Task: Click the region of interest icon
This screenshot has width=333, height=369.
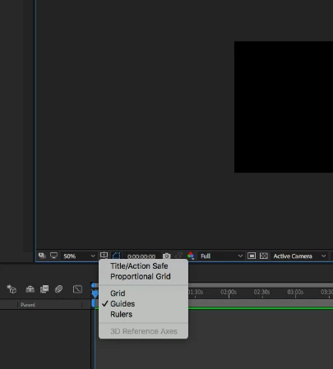Action: click(x=252, y=256)
